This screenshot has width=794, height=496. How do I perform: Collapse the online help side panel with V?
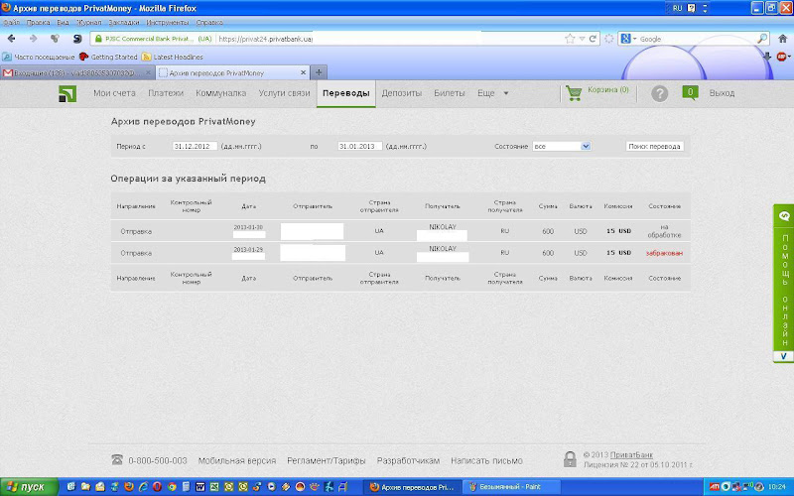[x=783, y=356]
